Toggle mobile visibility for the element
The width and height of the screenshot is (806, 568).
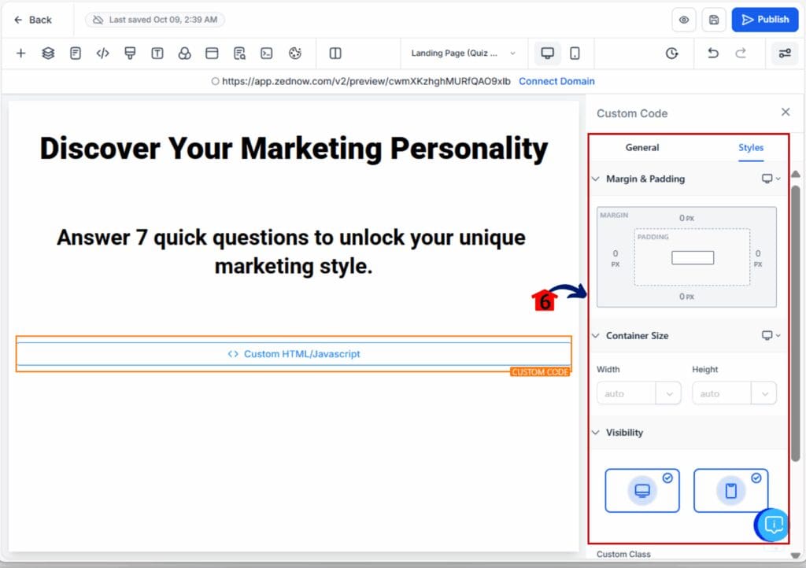730,490
